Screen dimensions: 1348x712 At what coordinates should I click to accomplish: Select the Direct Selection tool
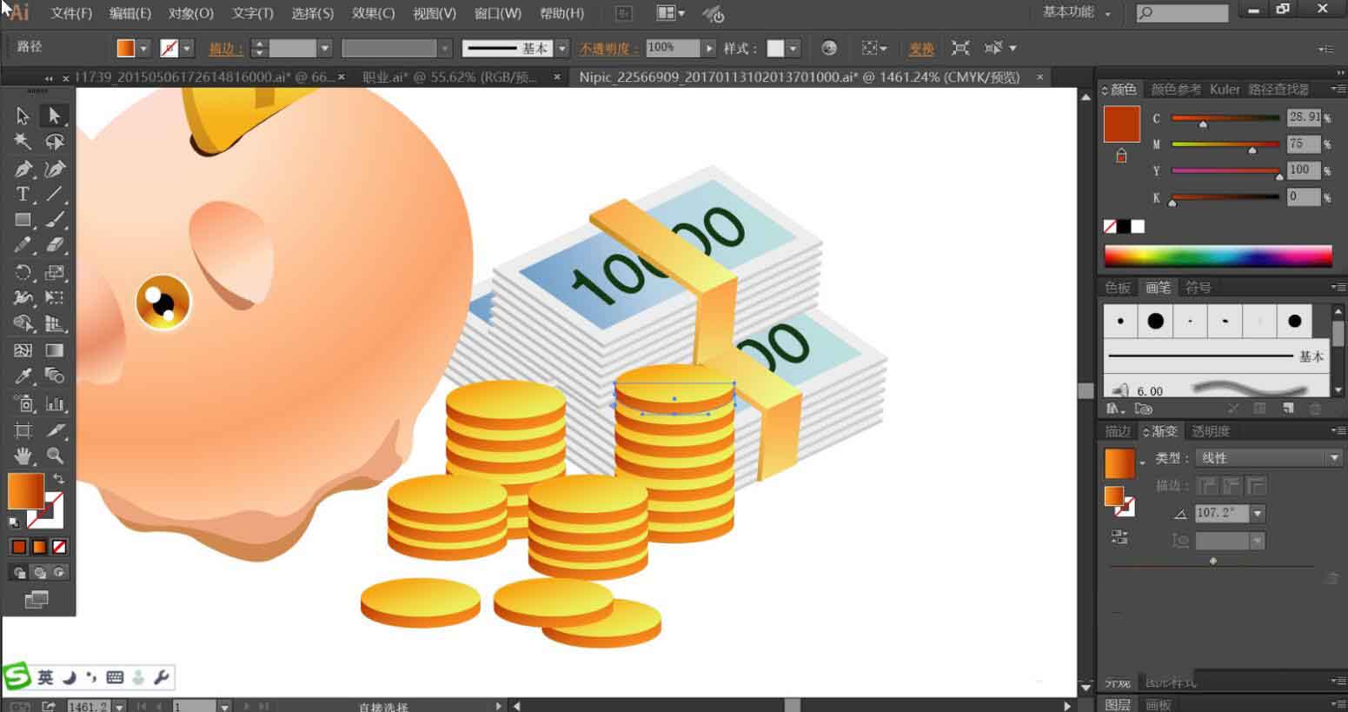(x=54, y=116)
